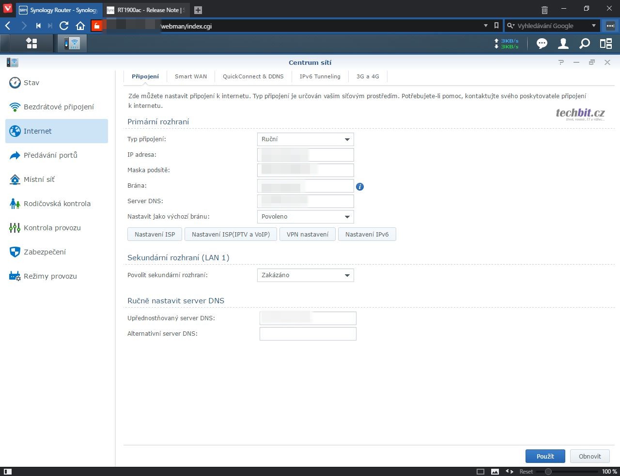Click the SRM search magnifier icon
Screen dimensions: 620x476
(585, 44)
